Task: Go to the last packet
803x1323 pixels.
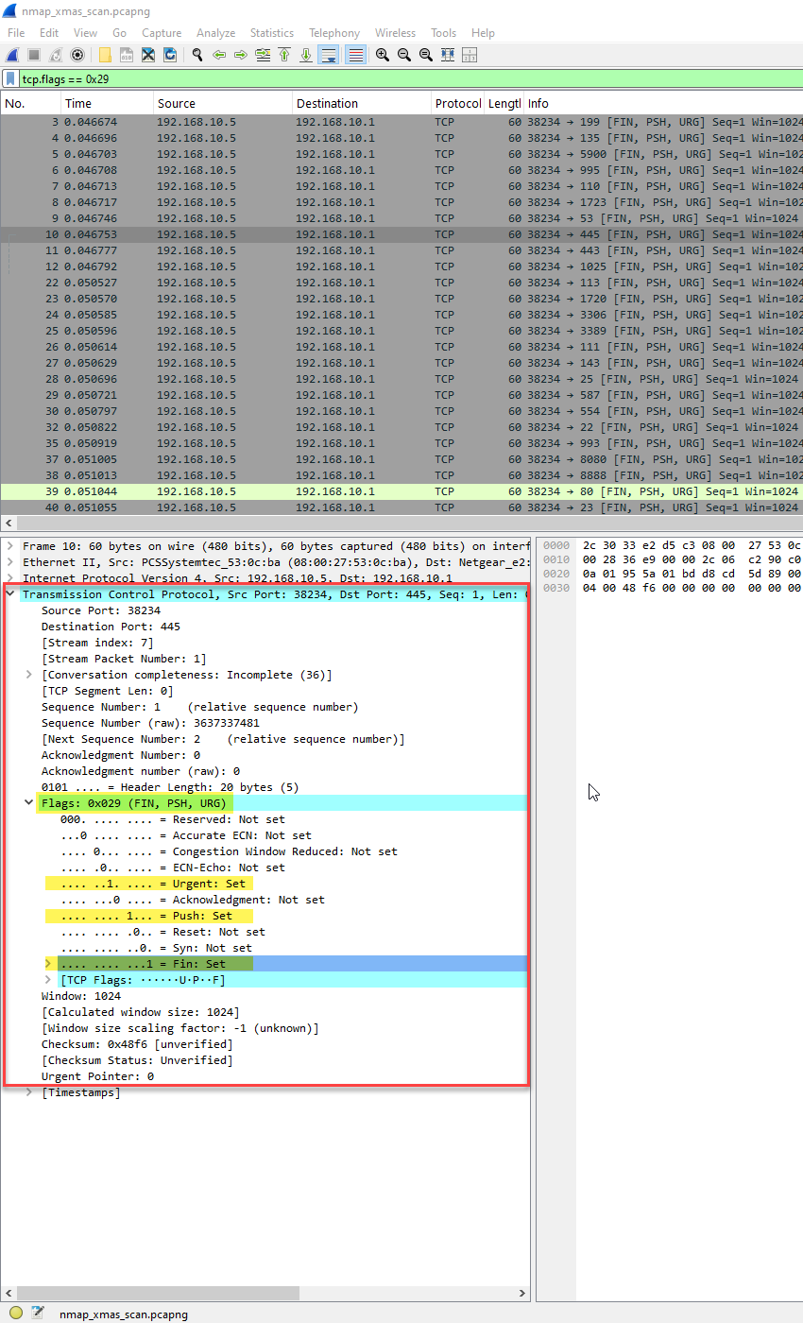Action: pyautogui.click(x=307, y=54)
